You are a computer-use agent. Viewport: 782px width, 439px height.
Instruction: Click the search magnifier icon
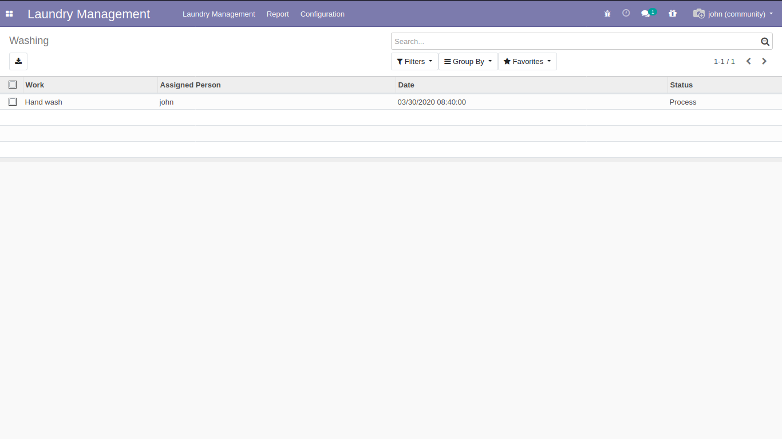tap(765, 41)
